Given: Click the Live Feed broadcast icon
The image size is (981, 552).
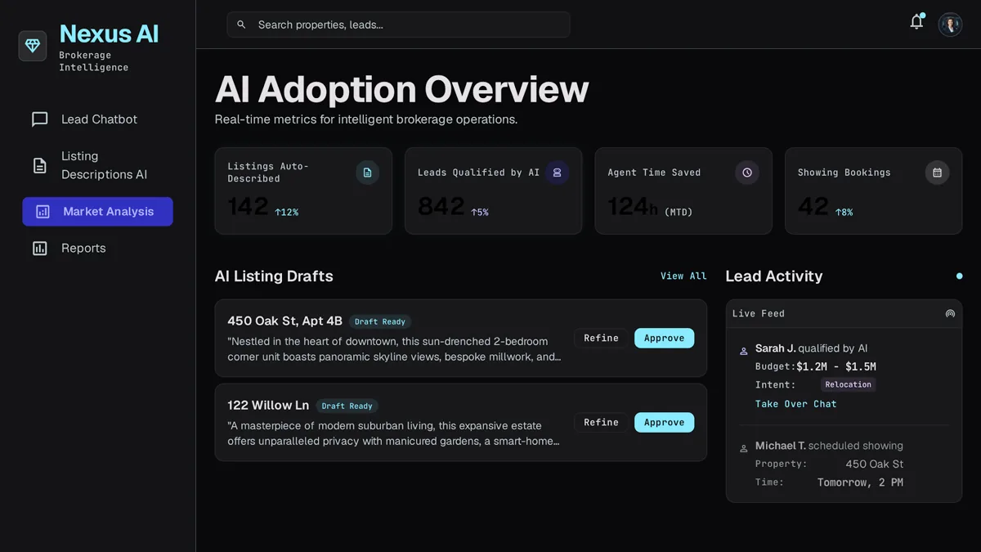Looking at the screenshot, I should (950, 313).
